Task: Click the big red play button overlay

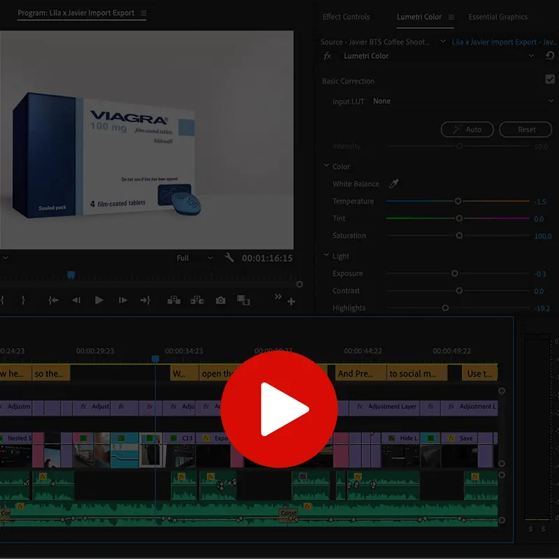Action: tap(279, 409)
